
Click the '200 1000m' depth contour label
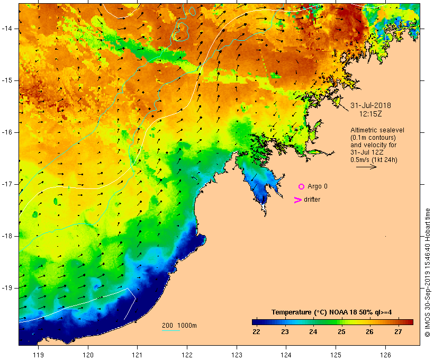[x=179, y=326]
